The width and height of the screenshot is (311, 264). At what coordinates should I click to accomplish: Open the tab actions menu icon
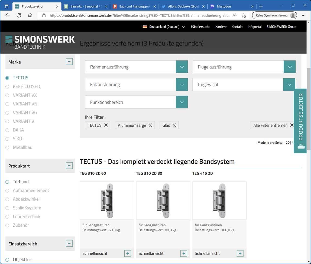click(x=6, y=6)
